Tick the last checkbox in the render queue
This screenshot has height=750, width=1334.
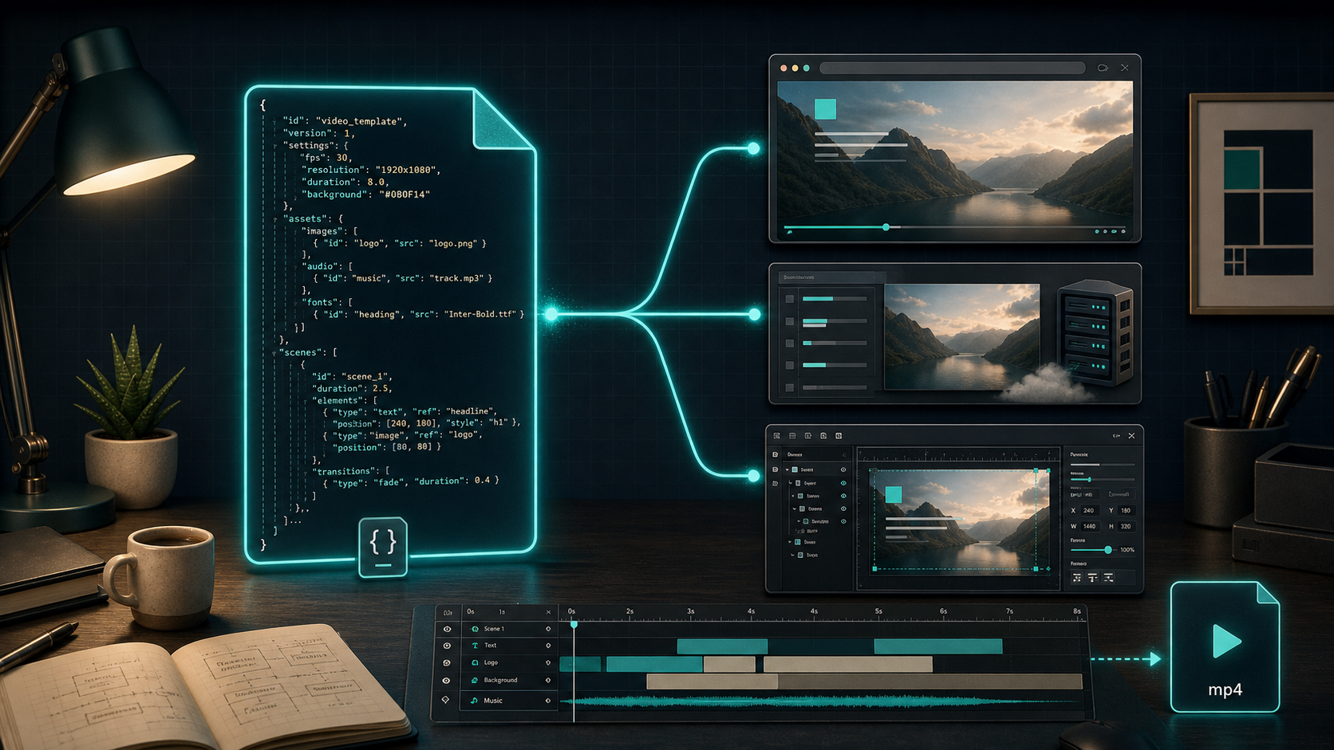click(790, 387)
